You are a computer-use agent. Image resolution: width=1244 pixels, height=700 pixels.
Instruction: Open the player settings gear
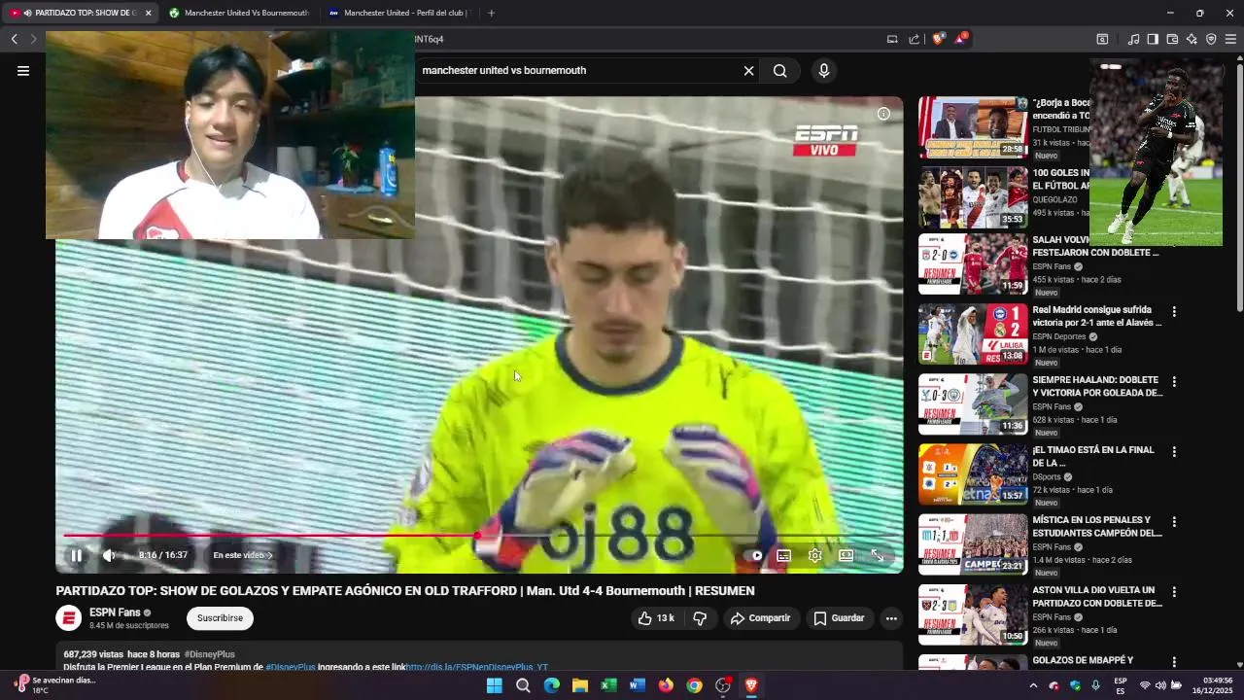815,555
